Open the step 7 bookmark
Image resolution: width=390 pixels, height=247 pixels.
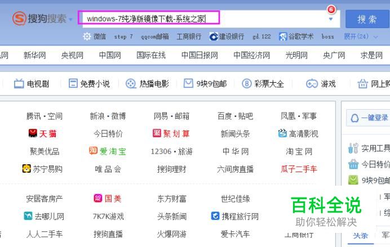(x=123, y=37)
